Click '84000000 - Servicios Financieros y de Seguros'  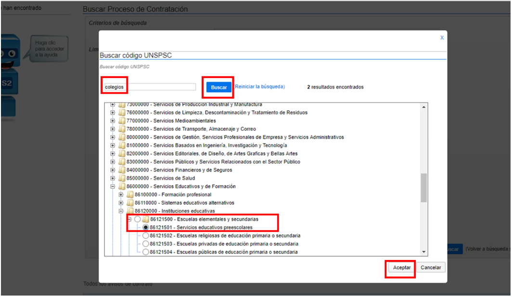(179, 170)
